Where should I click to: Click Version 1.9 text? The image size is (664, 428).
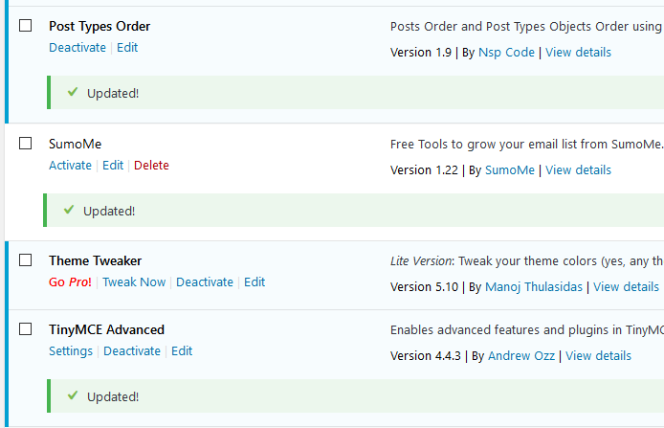[421, 52]
